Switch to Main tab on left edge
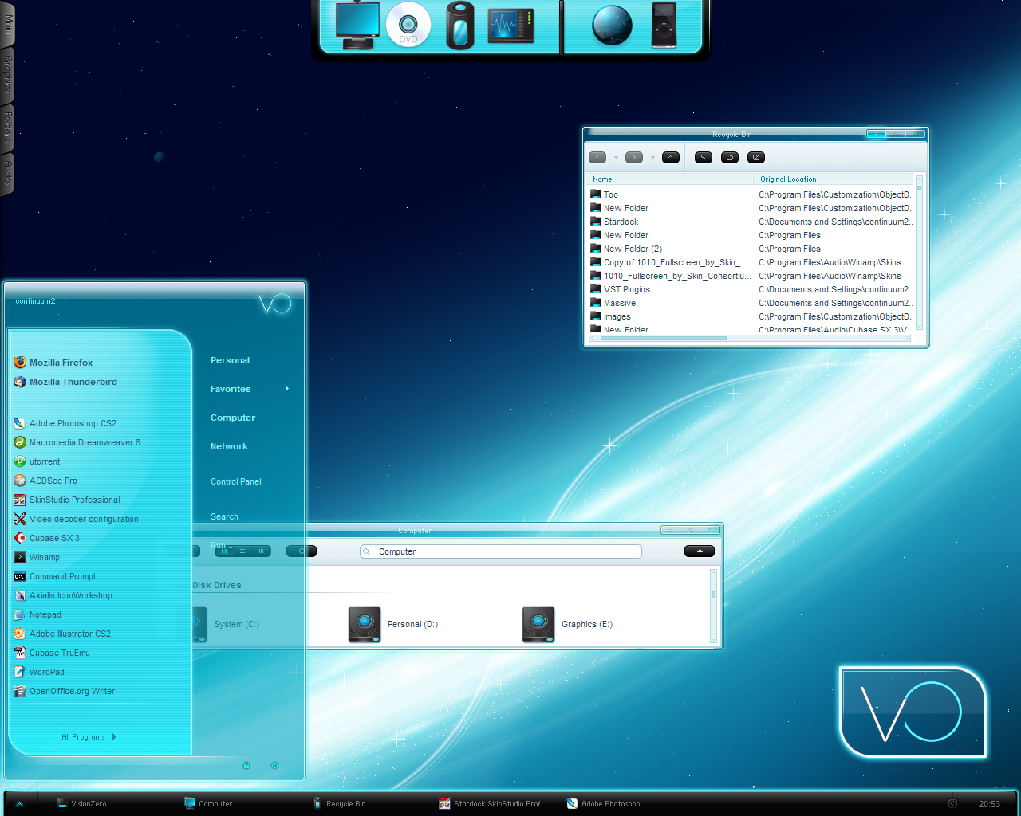The image size is (1021, 816). (x=7, y=24)
